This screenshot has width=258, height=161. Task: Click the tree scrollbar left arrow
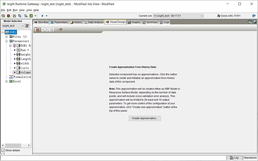point(3,145)
